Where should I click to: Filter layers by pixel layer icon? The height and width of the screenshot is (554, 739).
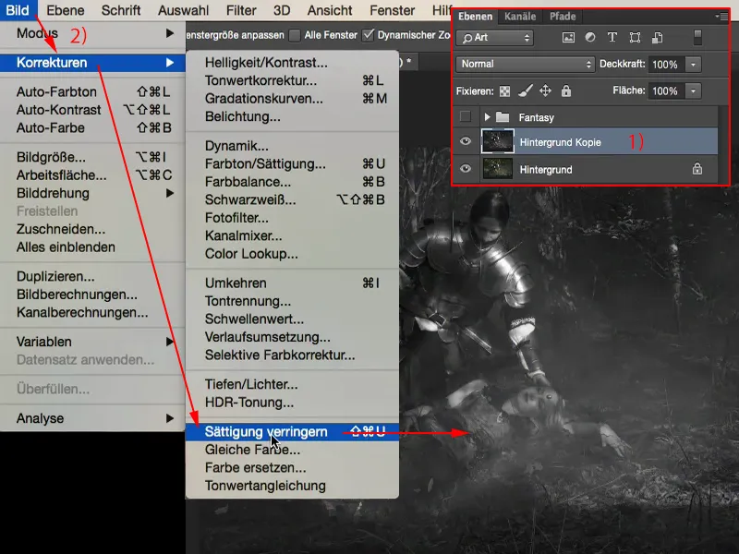point(568,38)
